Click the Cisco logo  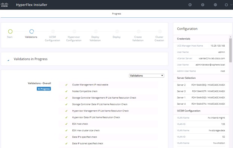pyautogui.click(x=5, y=5)
